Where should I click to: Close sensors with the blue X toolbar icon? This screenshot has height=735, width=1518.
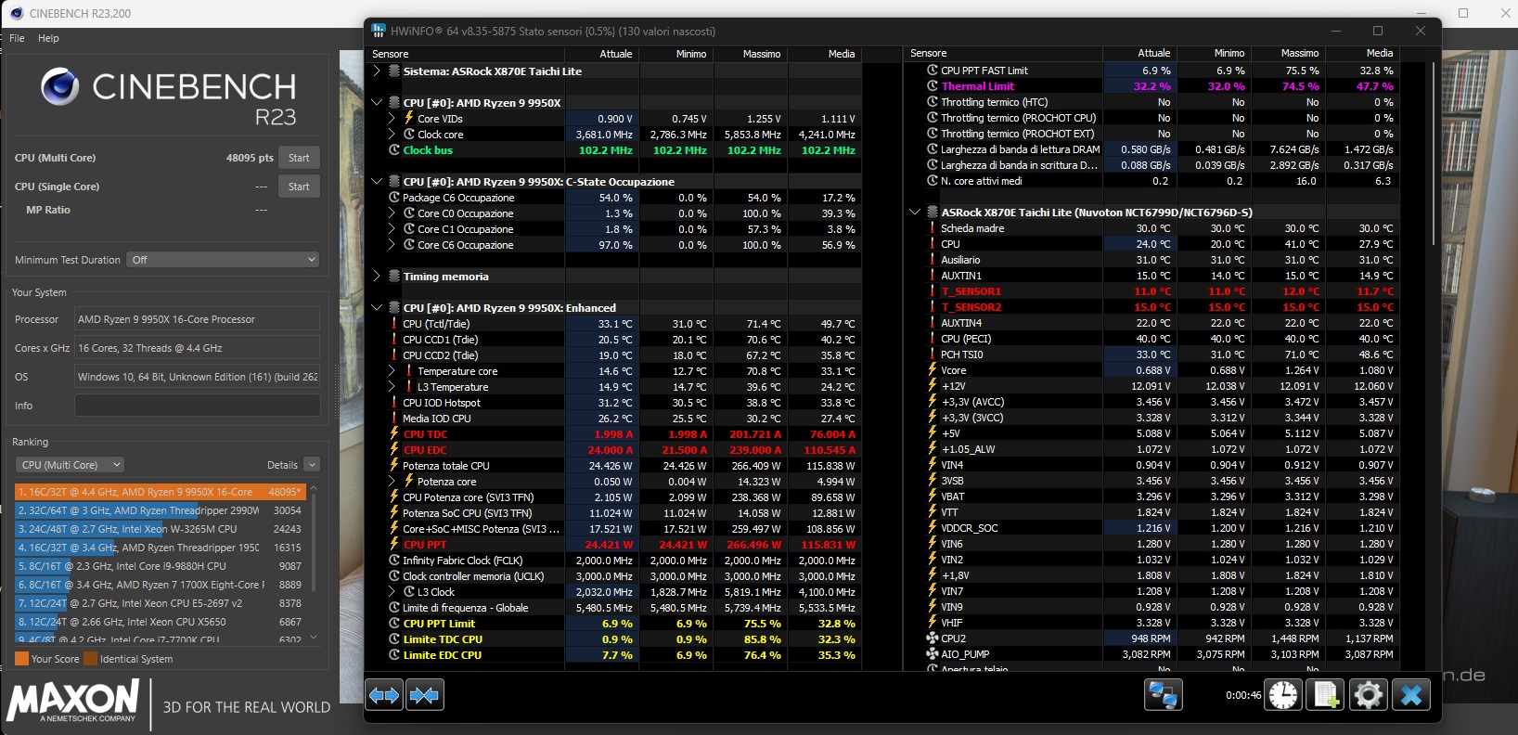tap(1411, 694)
